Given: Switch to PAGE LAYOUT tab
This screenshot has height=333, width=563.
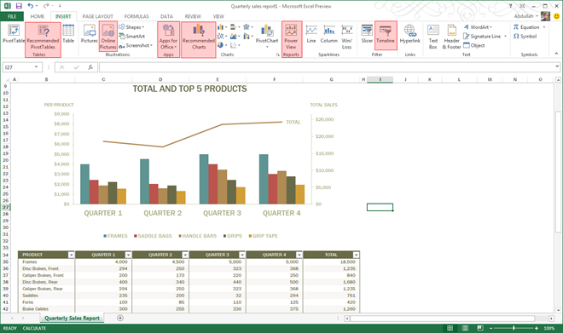Looking at the screenshot, I should pos(97,16).
